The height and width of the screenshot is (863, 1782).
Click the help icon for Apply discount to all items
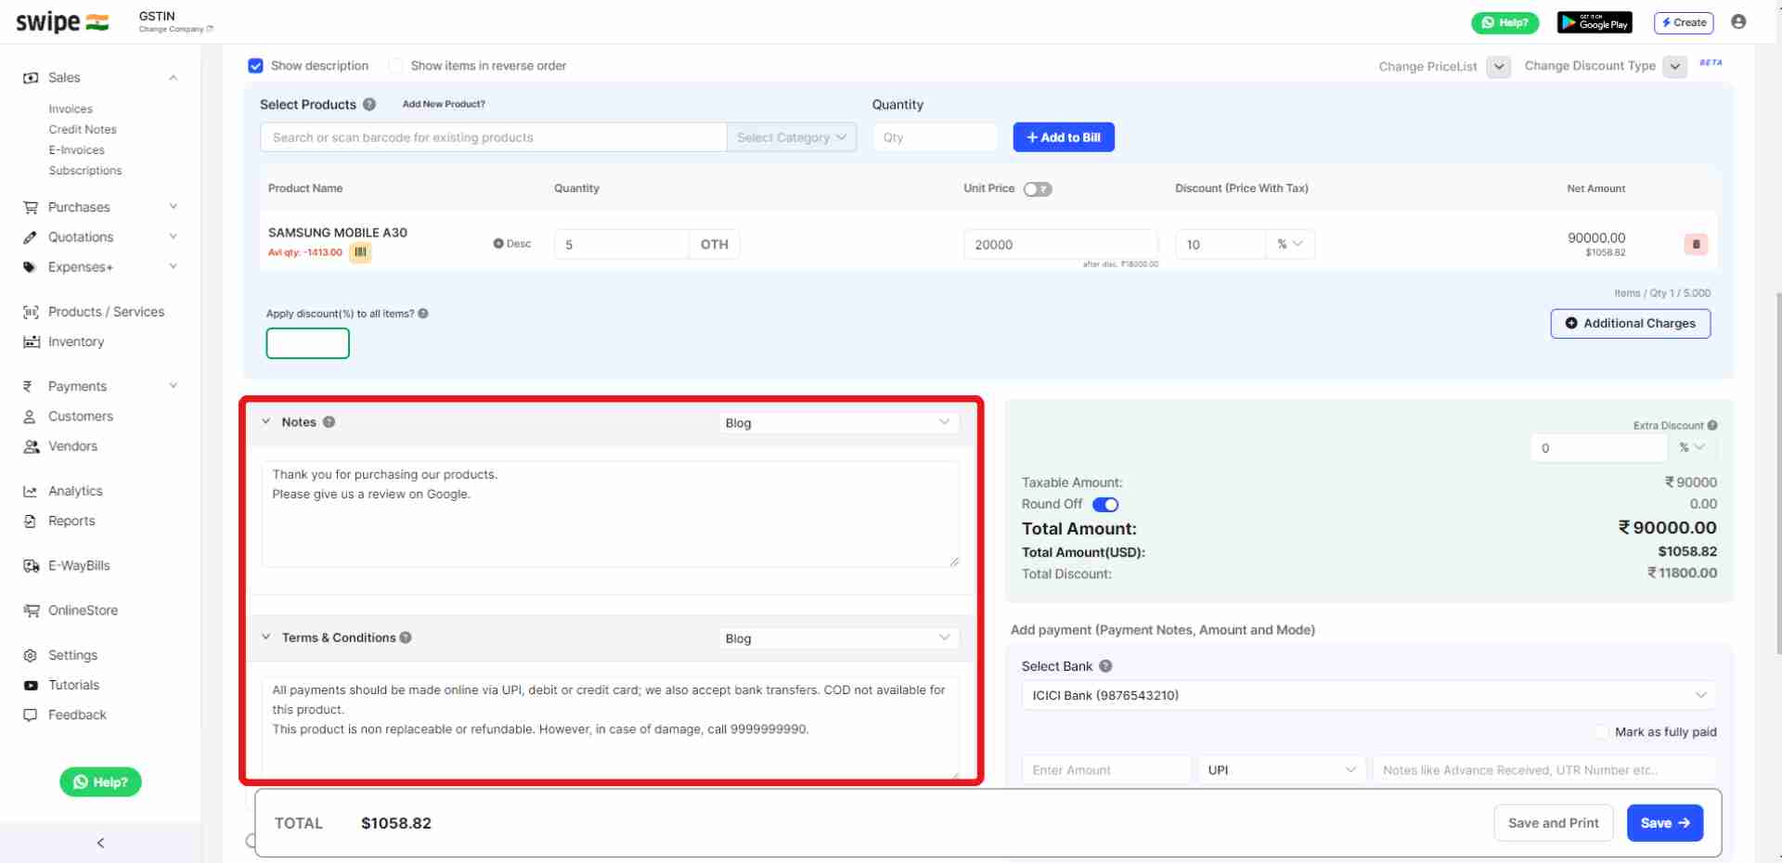423,314
